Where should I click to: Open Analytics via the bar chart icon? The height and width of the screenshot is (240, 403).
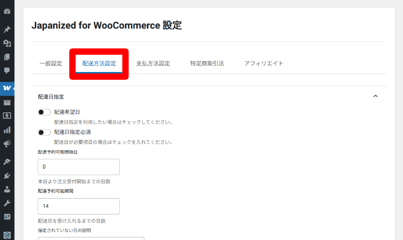7,130
